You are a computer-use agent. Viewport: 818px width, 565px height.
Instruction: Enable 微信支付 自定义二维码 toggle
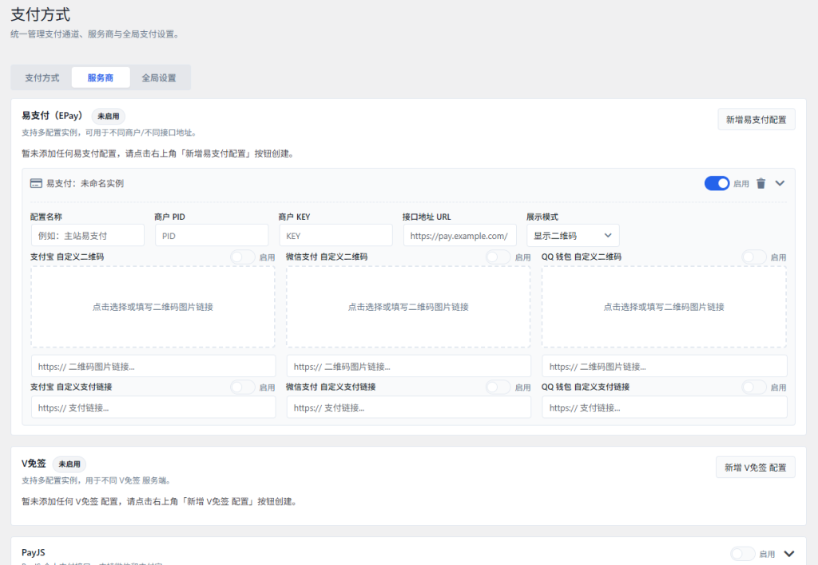click(x=498, y=257)
